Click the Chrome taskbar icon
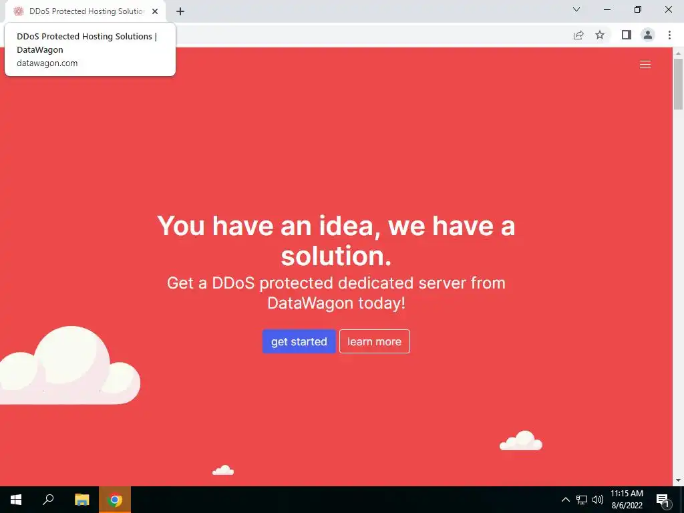This screenshot has width=684, height=513. tap(115, 500)
